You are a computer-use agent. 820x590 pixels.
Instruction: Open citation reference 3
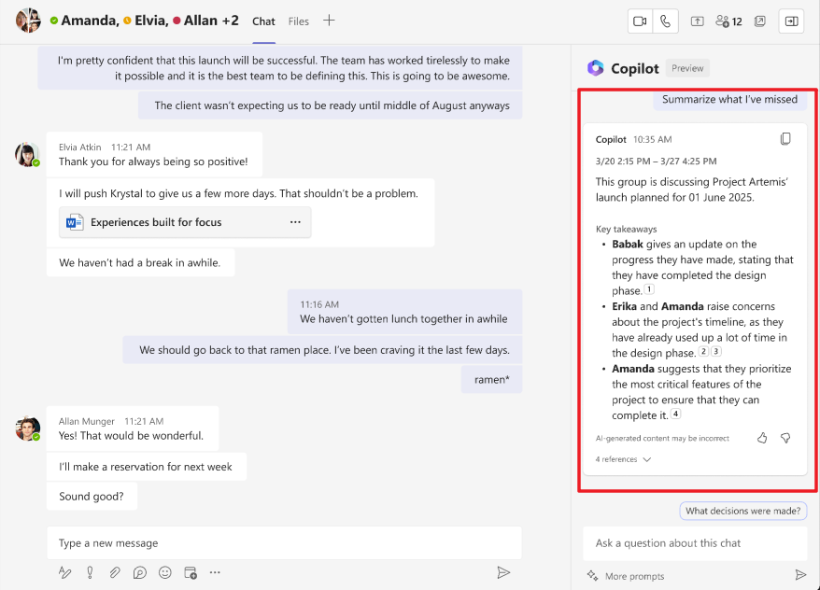point(716,351)
